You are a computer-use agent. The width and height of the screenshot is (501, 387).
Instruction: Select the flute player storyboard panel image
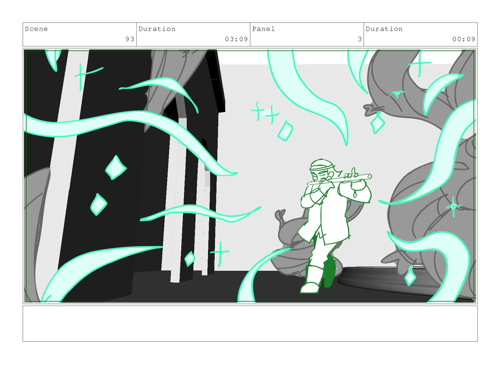click(x=250, y=176)
